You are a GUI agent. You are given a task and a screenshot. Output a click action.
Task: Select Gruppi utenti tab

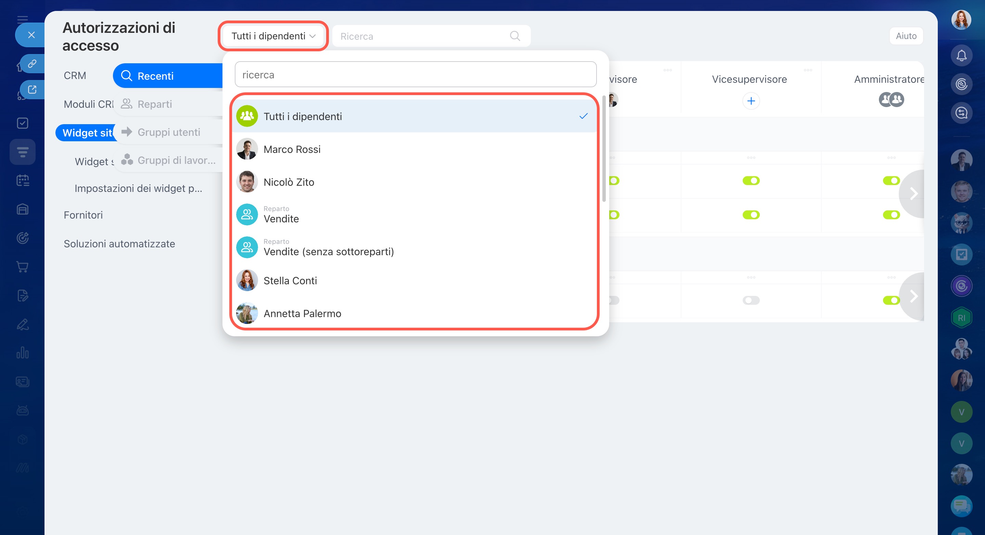[169, 132]
